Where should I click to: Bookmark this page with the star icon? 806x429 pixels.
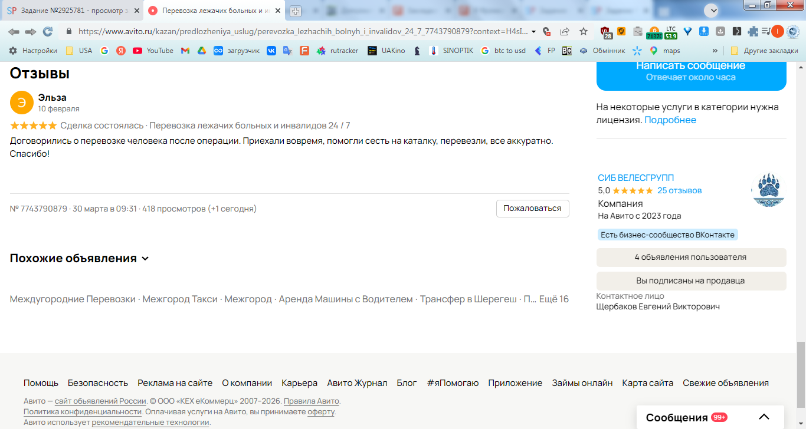pos(584,31)
